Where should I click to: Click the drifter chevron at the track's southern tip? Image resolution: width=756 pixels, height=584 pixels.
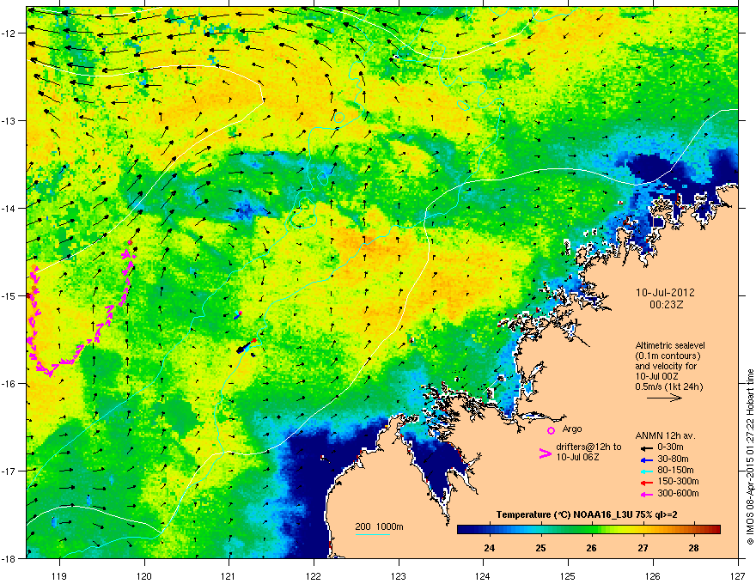(x=49, y=374)
